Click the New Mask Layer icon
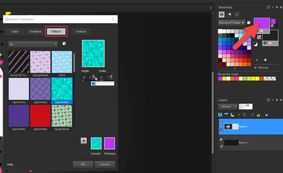 pos(226,115)
